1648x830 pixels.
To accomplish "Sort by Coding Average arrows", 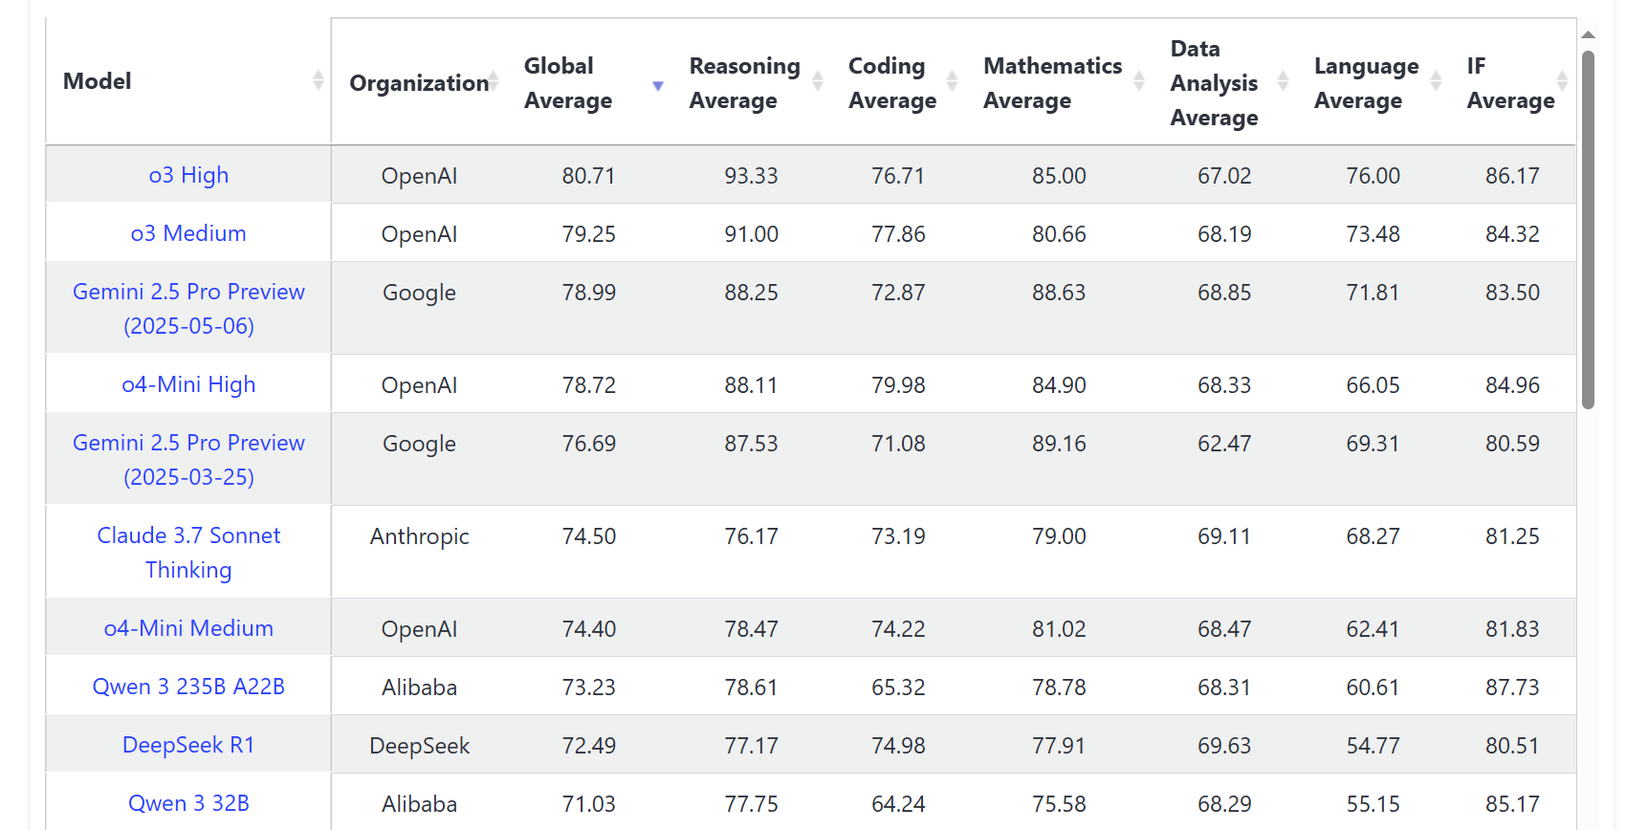I will click(952, 81).
